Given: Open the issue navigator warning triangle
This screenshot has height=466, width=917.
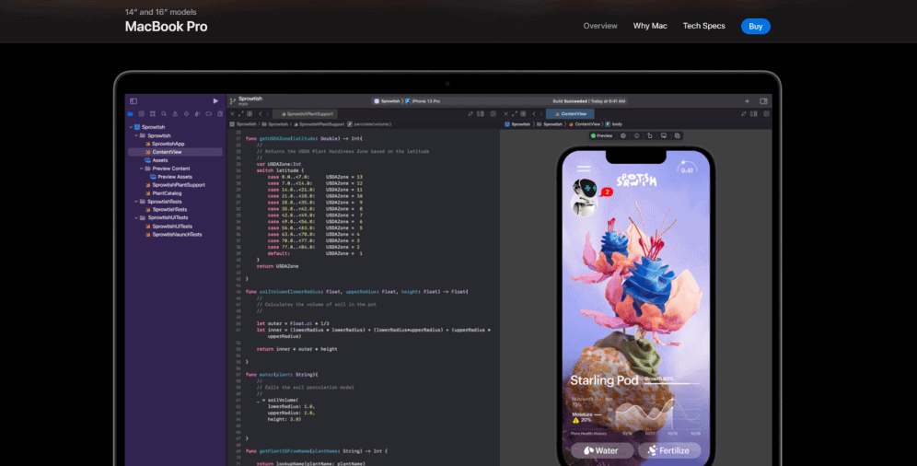Looking at the screenshot, I should tap(175, 114).
